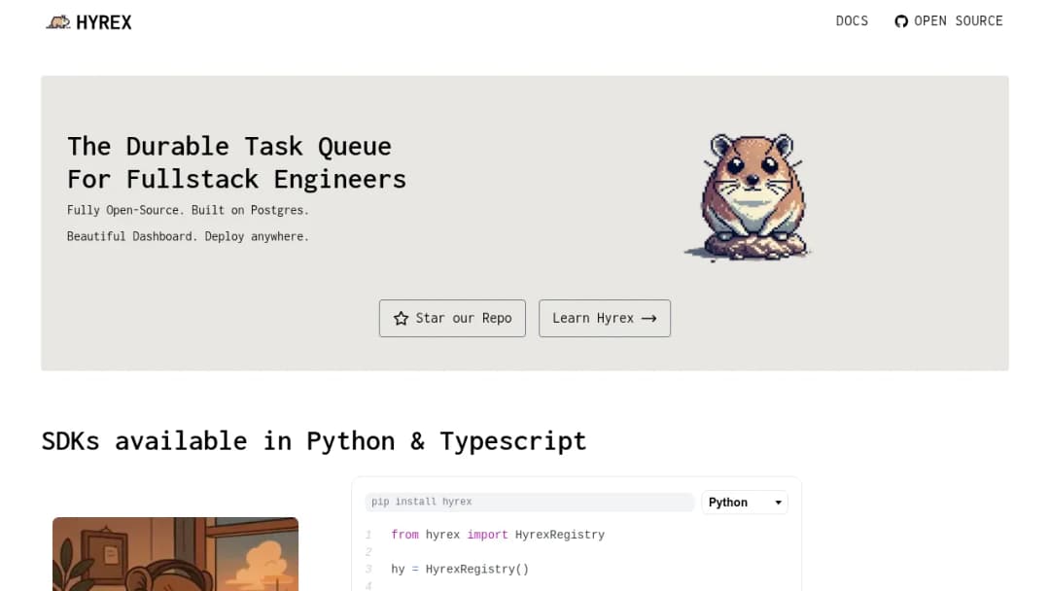
Task: Open the Python language dropdown
Action: coord(745,502)
